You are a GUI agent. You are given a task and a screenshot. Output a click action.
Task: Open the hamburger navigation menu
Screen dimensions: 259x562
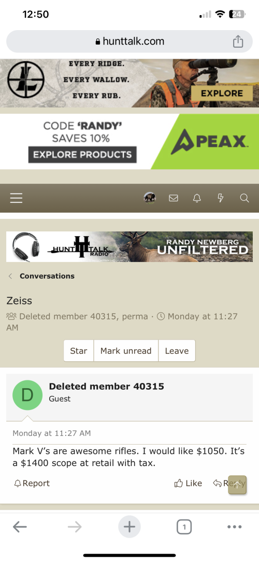pos(16,198)
